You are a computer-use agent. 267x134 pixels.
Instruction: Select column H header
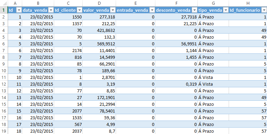click(x=248, y=3)
